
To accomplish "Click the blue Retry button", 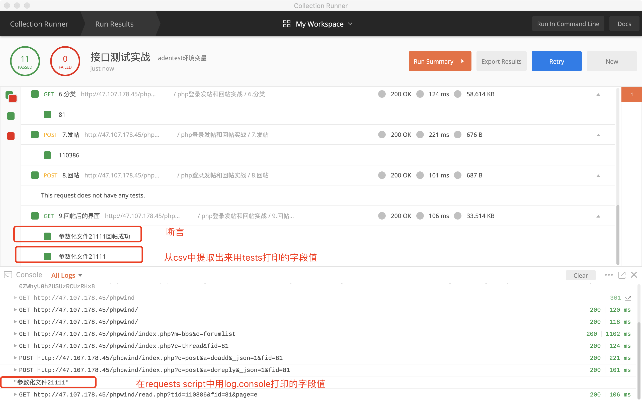I will pos(556,61).
